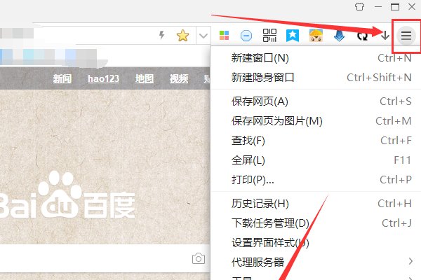Minimize the browser window
Screen dimensions: 421x280
coord(378,7)
